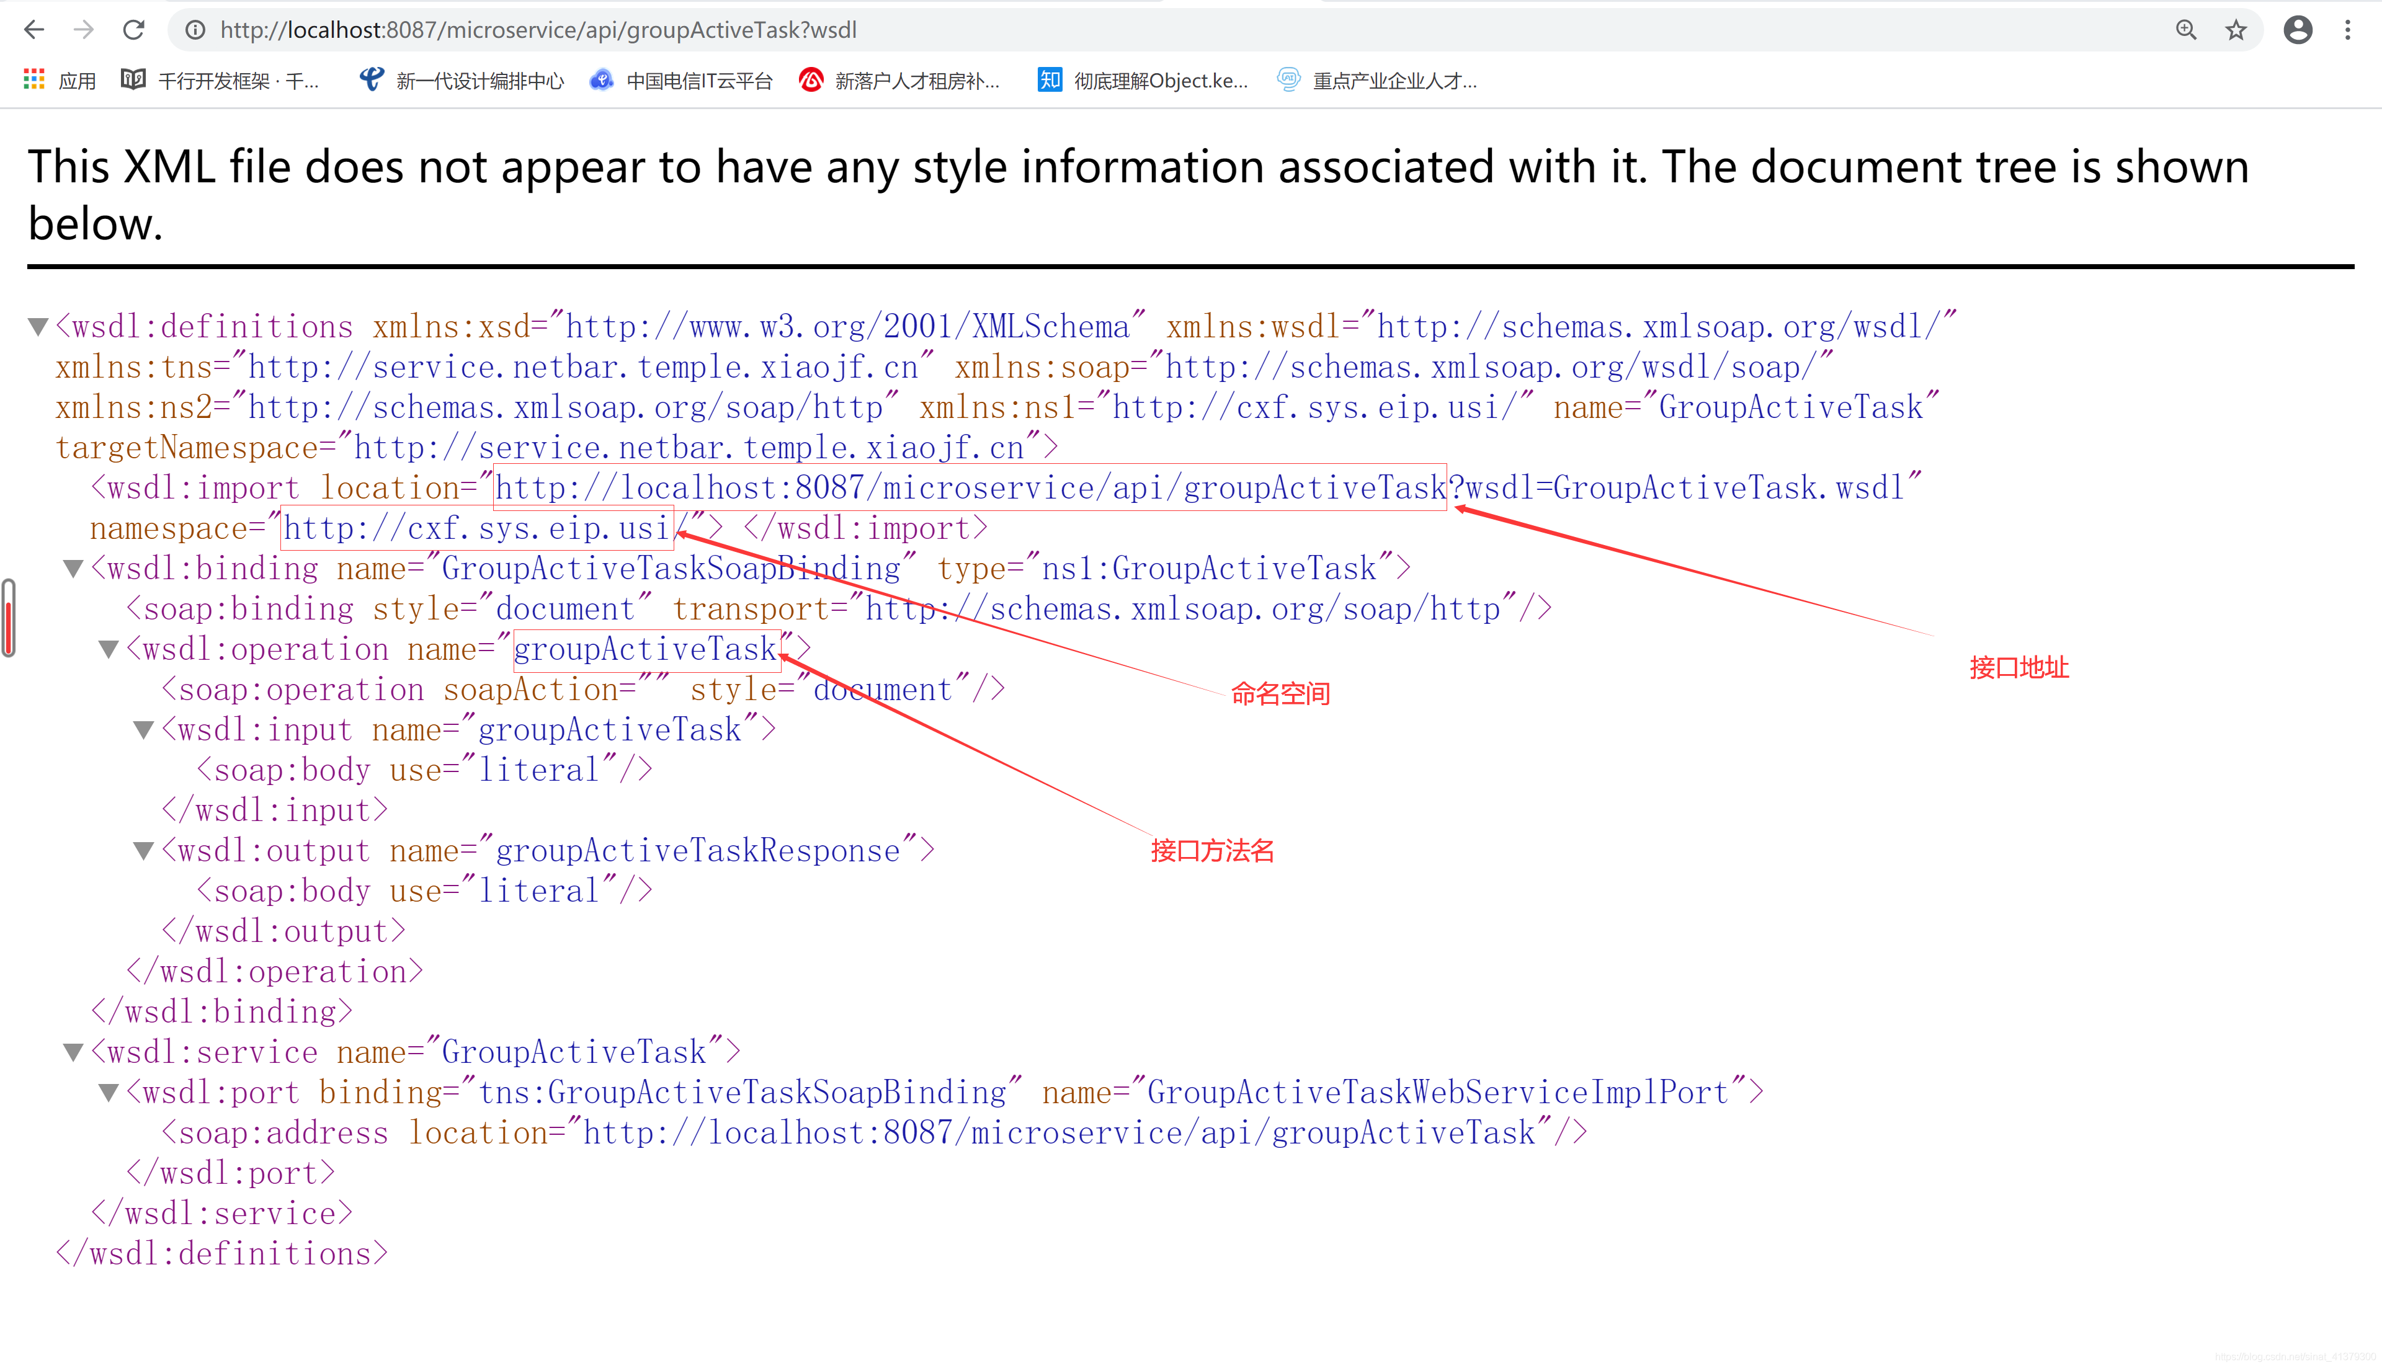Collapse the wsdl:port node
Image resolution: width=2382 pixels, height=1368 pixels.
pos(109,1093)
